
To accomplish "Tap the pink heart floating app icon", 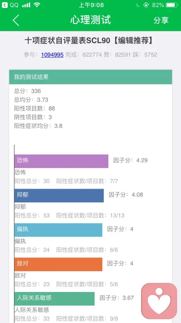I will coord(159,301).
